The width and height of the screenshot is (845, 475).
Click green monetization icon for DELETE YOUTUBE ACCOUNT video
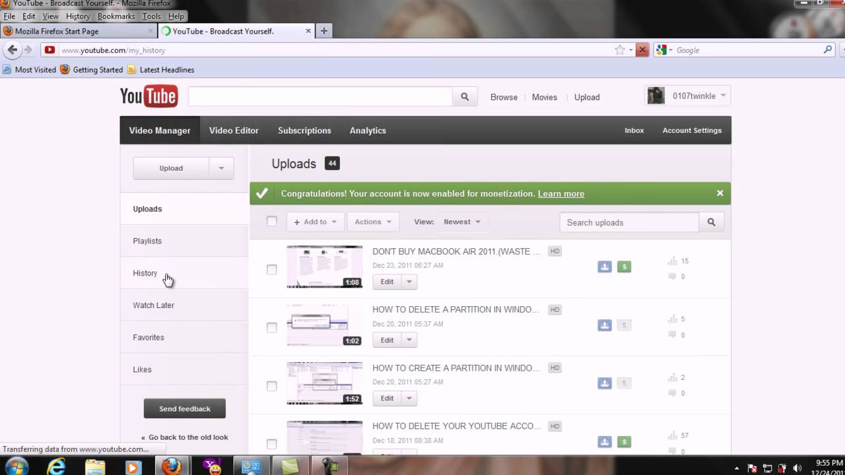pos(624,441)
